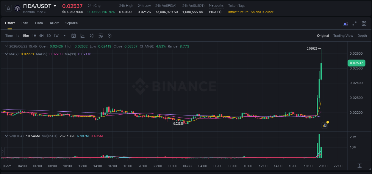
Task: Collapse the OHLC info row chevron
Action: (7, 46)
